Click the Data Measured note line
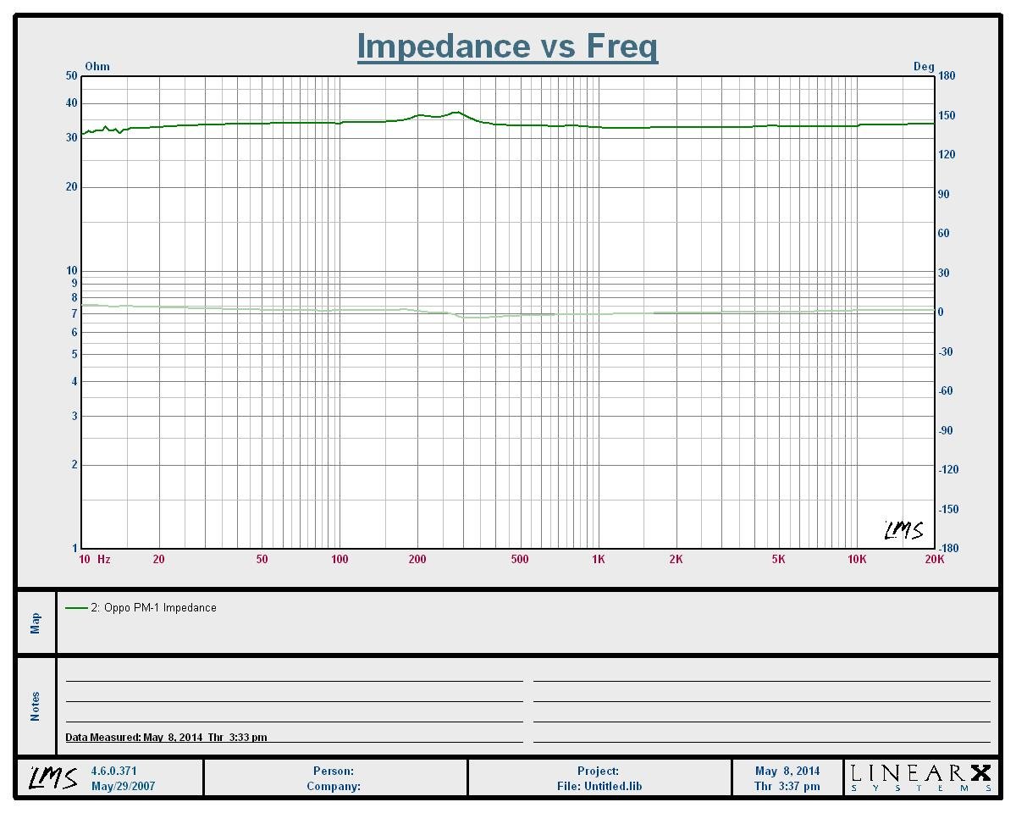Viewport: 1016px width, 813px height. [166, 738]
